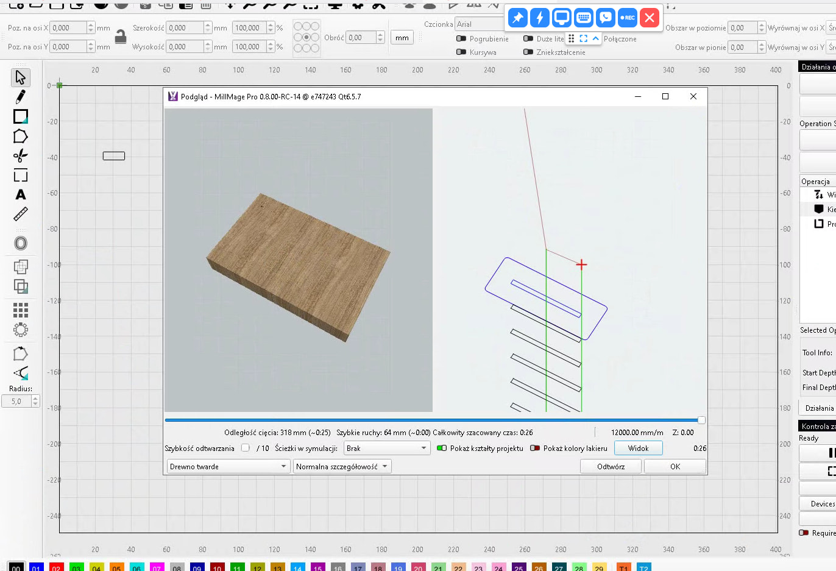Select the scissors cut shapes tool
This screenshot has width=836, height=571.
point(20,155)
